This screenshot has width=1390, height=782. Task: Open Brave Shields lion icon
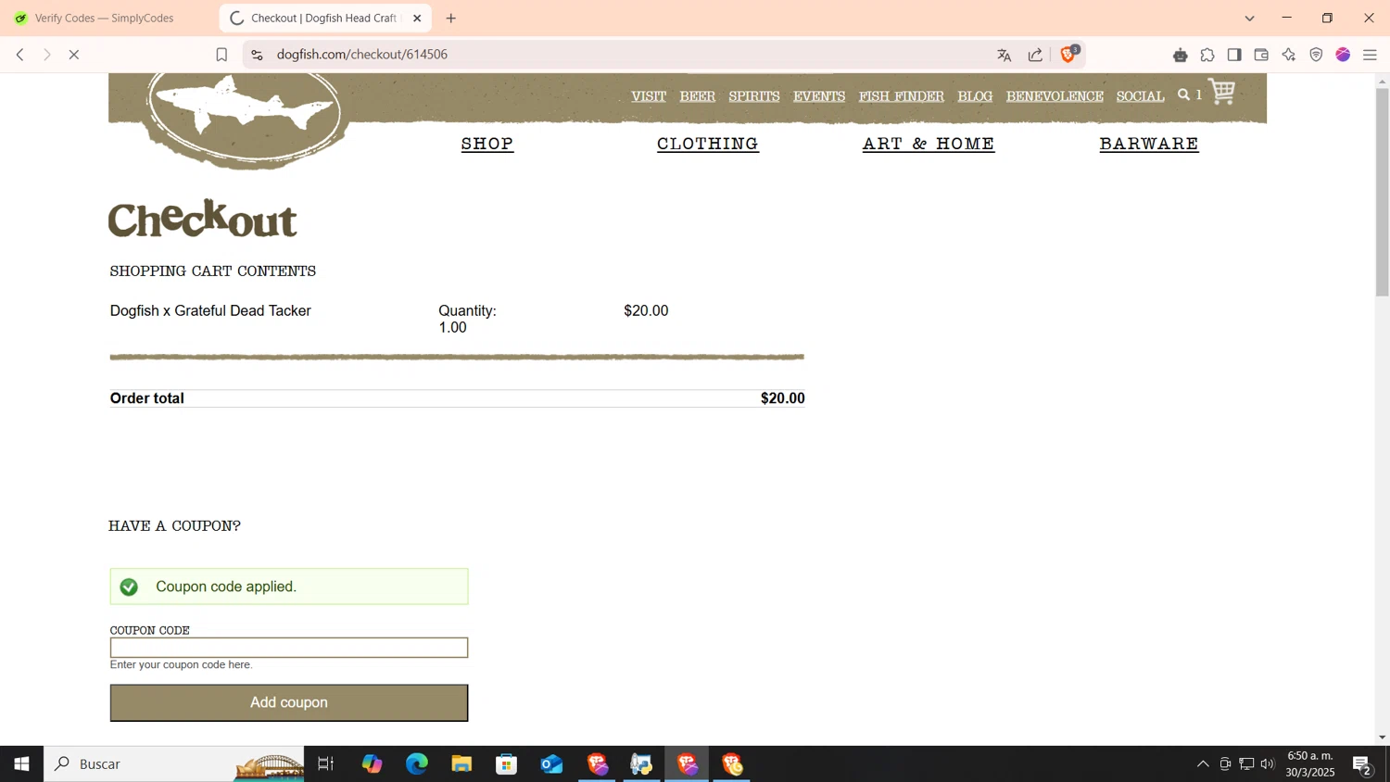coord(1068,55)
